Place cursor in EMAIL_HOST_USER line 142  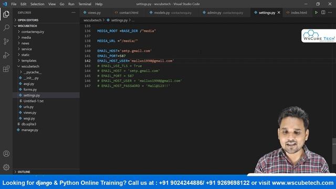(135, 61)
